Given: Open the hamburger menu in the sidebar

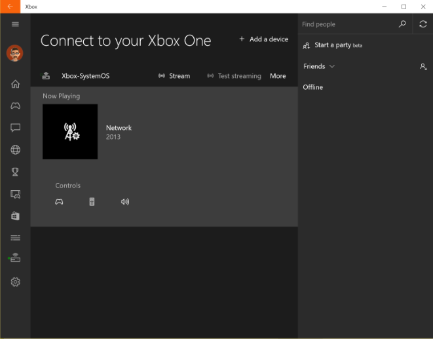Looking at the screenshot, I should click(15, 24).
